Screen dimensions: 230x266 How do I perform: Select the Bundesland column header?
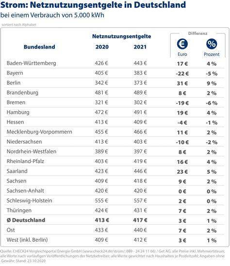pos(39,47)
